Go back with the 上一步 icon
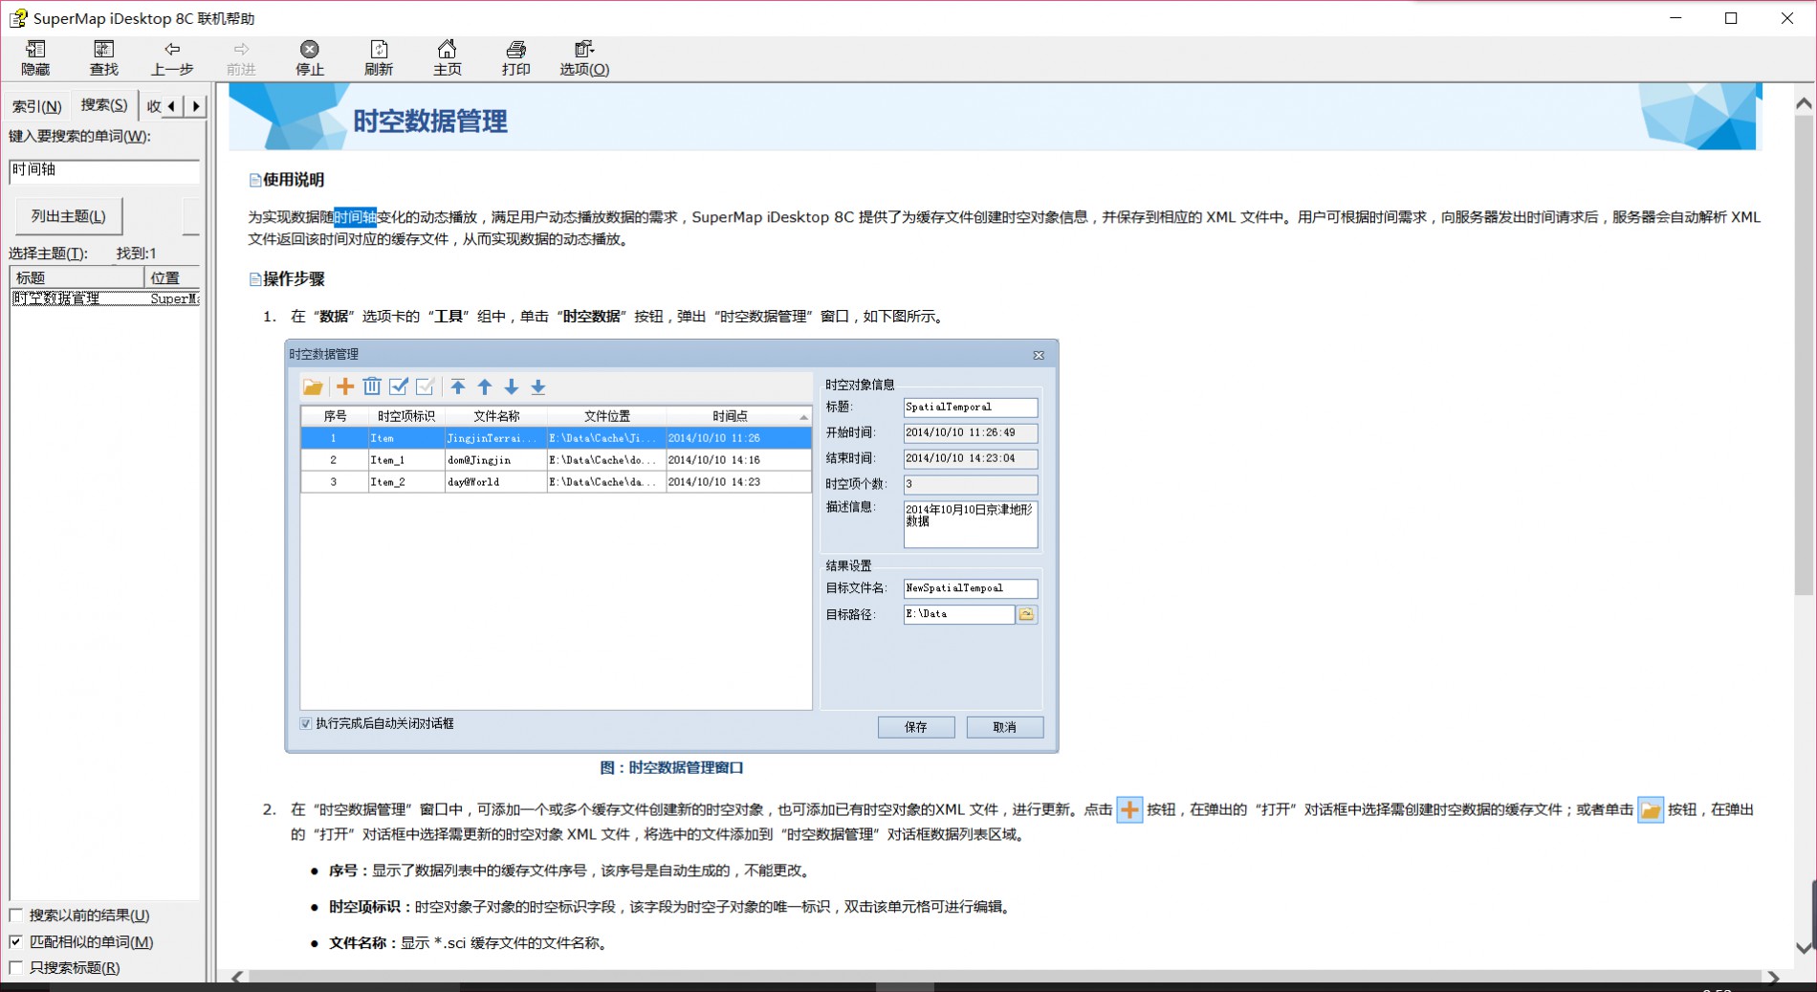The width and height of the screenshot is (1817, 992). (x=172, y=49)
